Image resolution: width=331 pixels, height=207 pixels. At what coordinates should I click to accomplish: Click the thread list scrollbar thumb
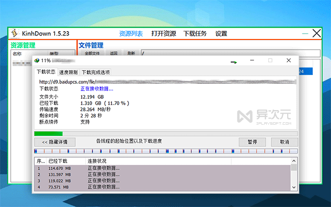coord(294,167)
